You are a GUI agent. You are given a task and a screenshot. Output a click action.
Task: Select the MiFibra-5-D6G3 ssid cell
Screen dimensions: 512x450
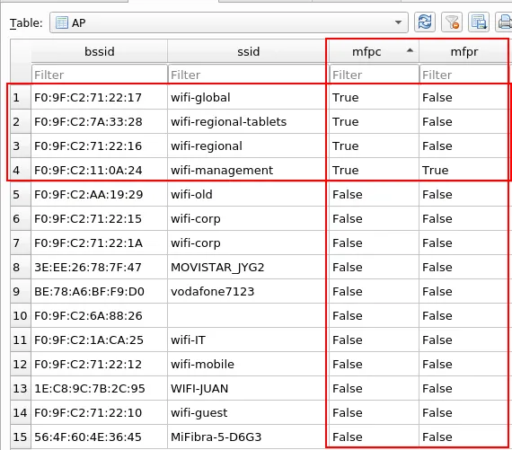click(x=248, y=437)
